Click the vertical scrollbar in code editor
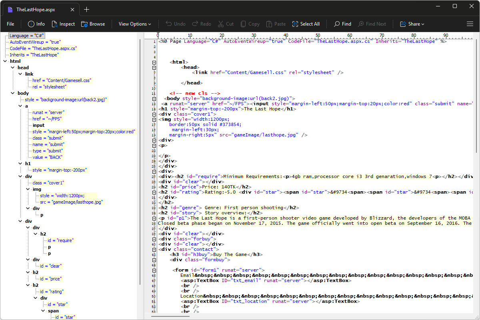480x320 pixels. [476, 96]
